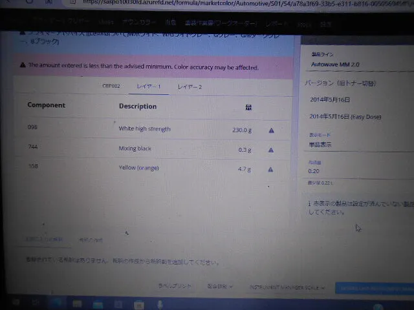Switch to the レイヤー 2 tab
Image resolution: width=414 pixels, height=310 pixels.
190,87
